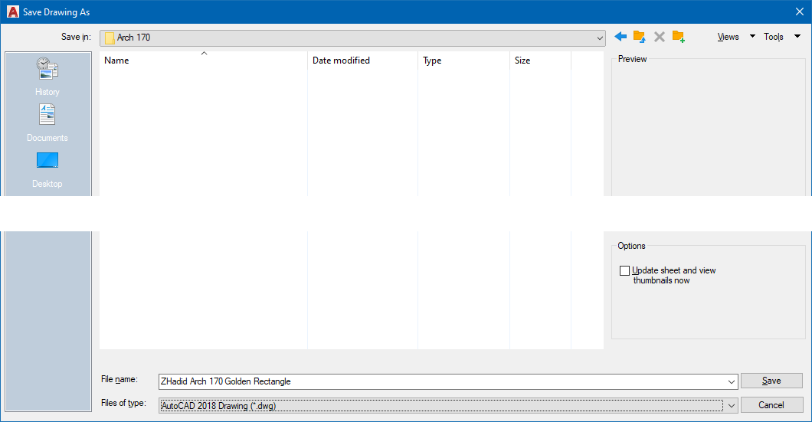Create a new folder with plus icon
Screen dimensions: 812x422
[x=679, y=37]
